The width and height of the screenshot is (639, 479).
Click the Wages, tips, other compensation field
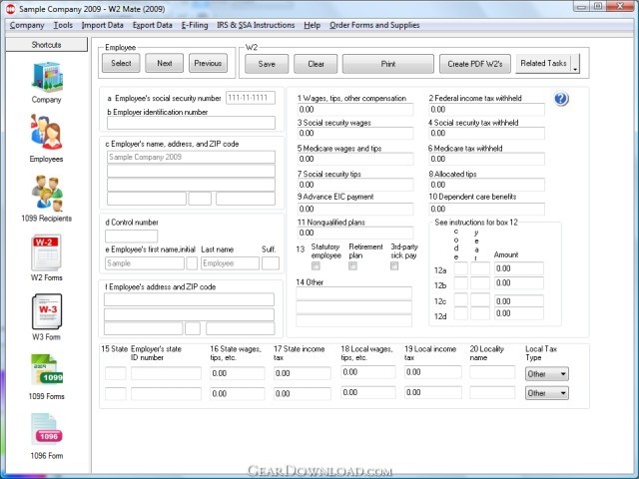355,109
